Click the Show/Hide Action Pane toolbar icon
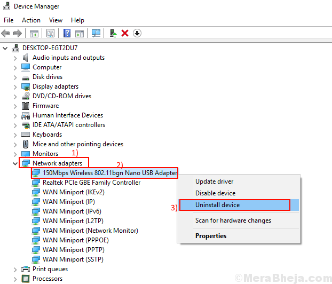332x284 pixels. [80, 34]
